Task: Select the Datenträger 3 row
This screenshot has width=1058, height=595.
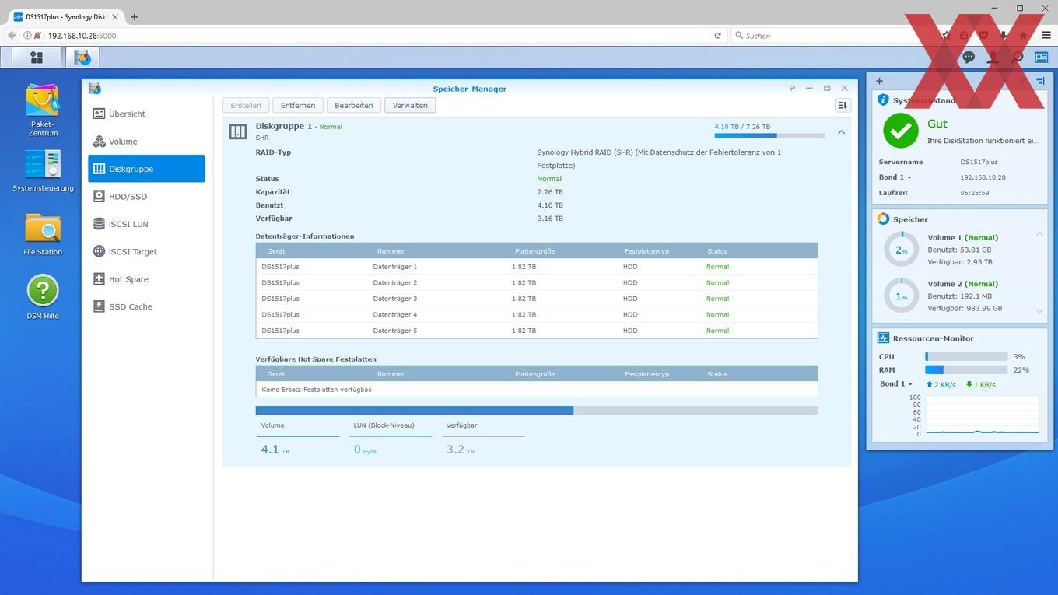Action: point(537,299)
